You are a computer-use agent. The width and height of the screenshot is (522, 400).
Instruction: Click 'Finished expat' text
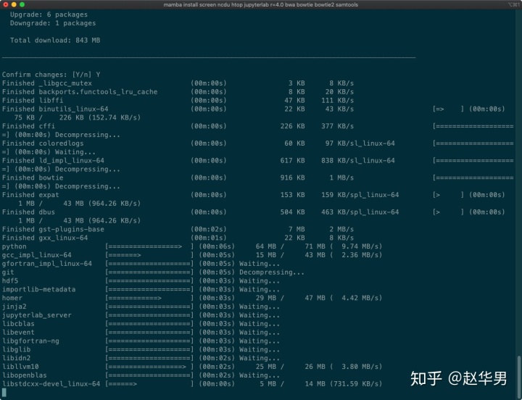tap(30, 195)
